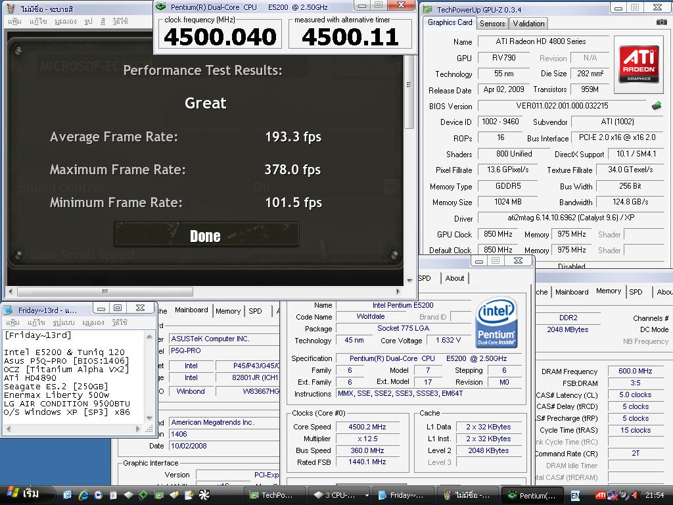This screenshot has width=673, height=505.
Task: Click the EN language indicator in tray
Action: click(x=575, y=496)
